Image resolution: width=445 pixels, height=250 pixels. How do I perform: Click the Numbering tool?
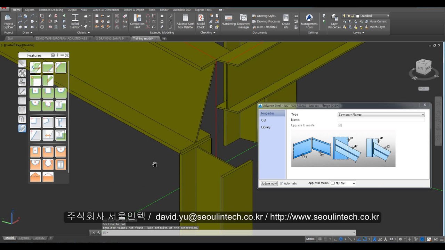[x=228, y=20]
